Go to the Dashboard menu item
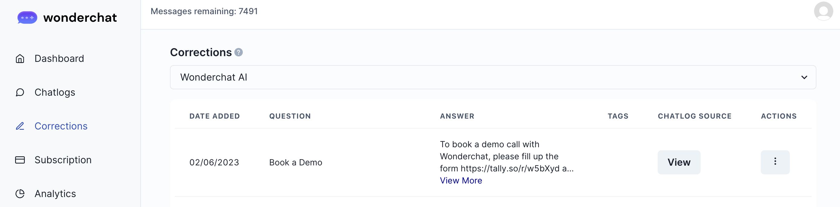Viewport: 840px width, 207px height. point(59,59)
